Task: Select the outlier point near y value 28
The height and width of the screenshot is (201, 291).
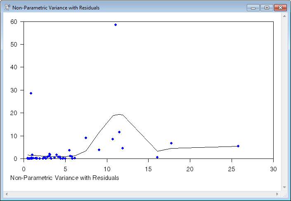Action: [x=31, y=93]
